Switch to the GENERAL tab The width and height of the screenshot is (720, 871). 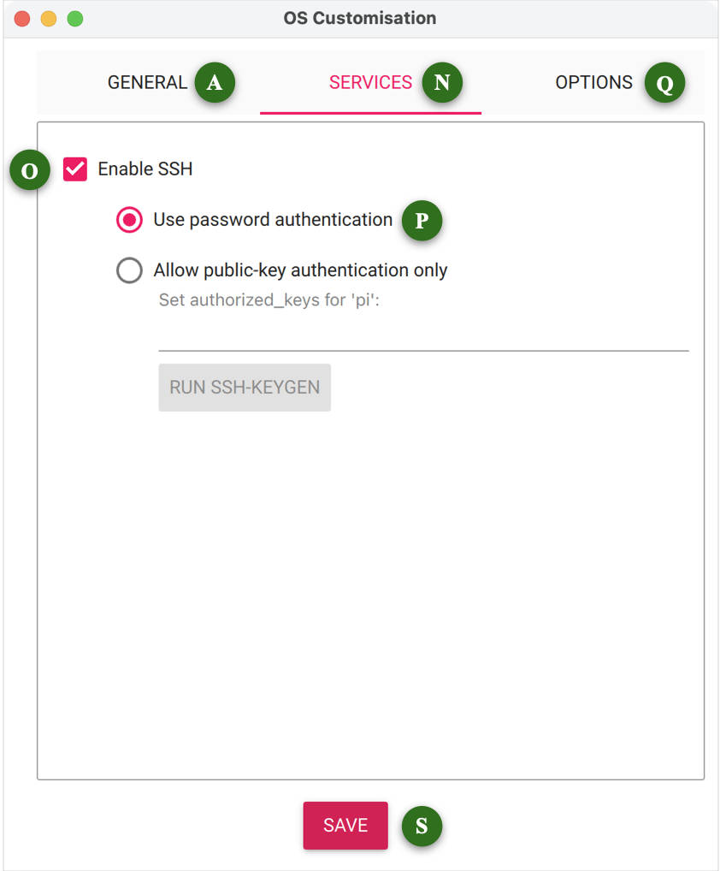pyautogui.click(x=147, y=83)
